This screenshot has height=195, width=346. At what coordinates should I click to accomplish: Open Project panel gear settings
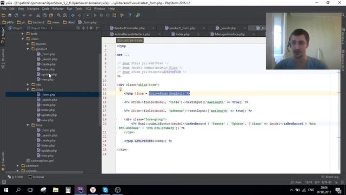click(x=91, y=28)
